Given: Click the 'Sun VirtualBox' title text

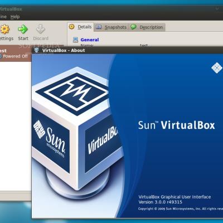Looking at the screenshot, I should (177, 125).
